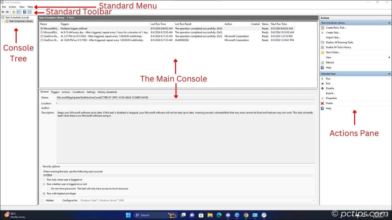Click the Create Task icon

click(322, 33)
